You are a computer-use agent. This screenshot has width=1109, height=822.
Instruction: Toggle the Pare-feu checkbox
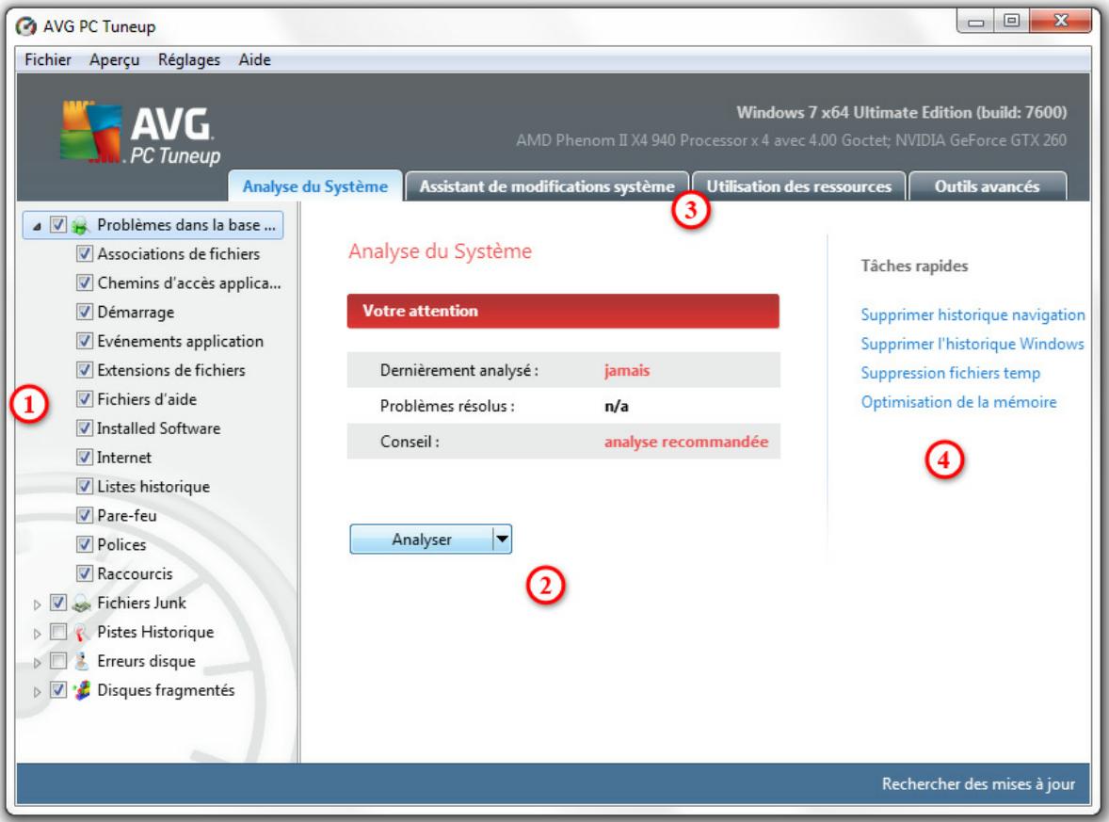point(84,515)
